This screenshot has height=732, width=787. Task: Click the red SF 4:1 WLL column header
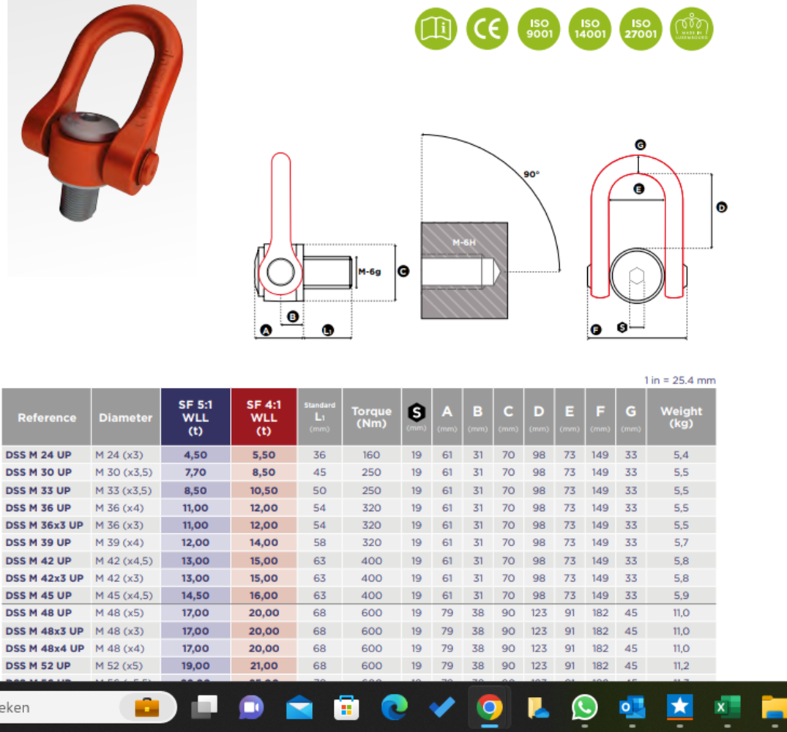[264, 417]
